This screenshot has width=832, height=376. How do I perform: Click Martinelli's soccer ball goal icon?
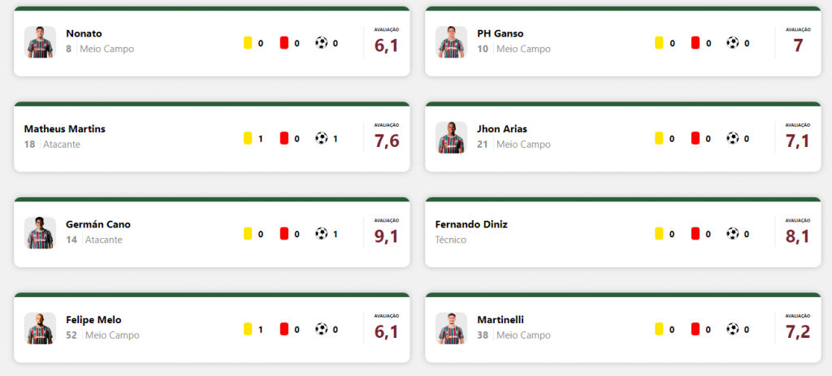pos(733,329)
